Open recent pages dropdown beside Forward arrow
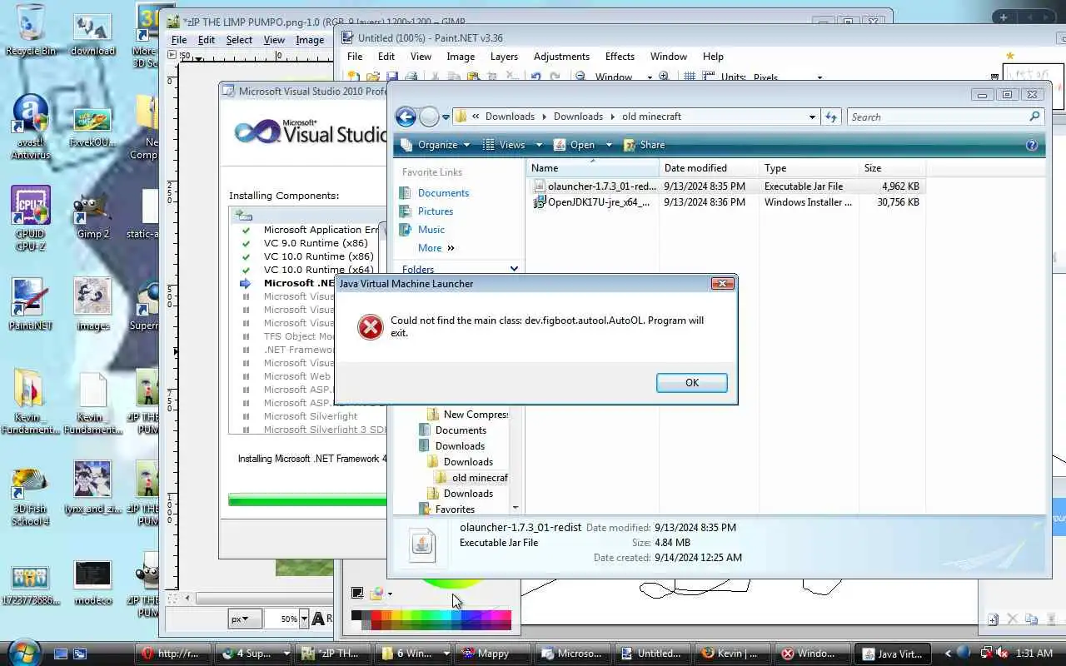The height and width of the screenshot is (666, 1066). click(x=446, y=117)
